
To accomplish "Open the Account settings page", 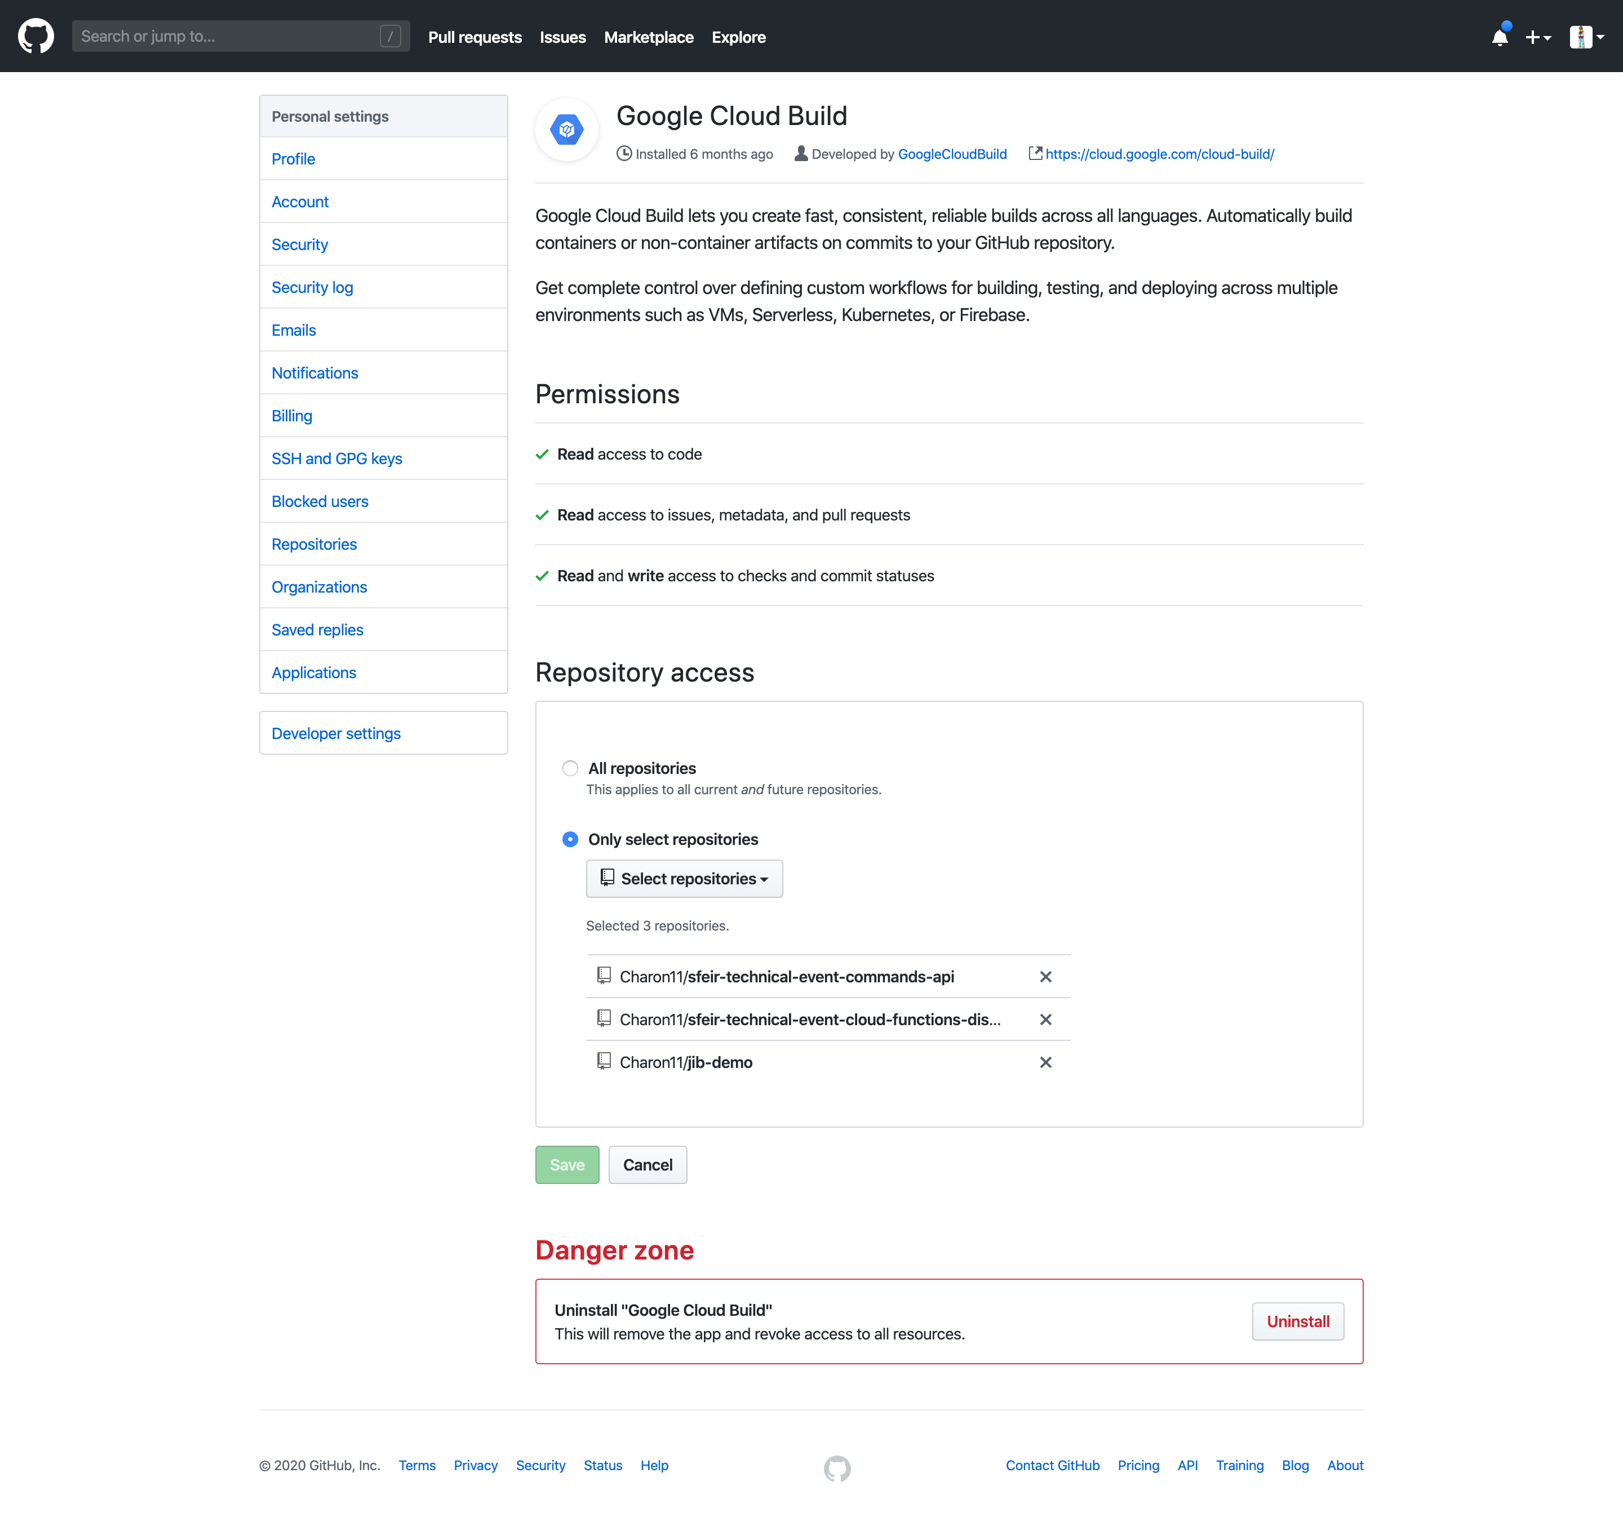I will click(x=384, y=201).
